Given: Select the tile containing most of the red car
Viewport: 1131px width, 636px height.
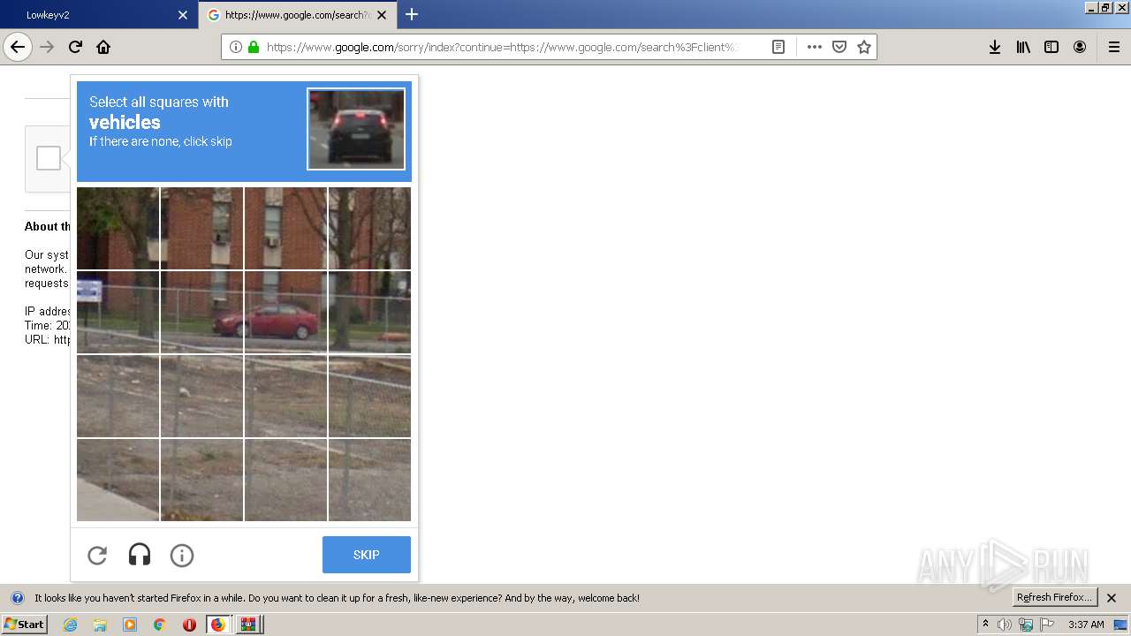Looking at the screenshot, I should tap(285, 312).
